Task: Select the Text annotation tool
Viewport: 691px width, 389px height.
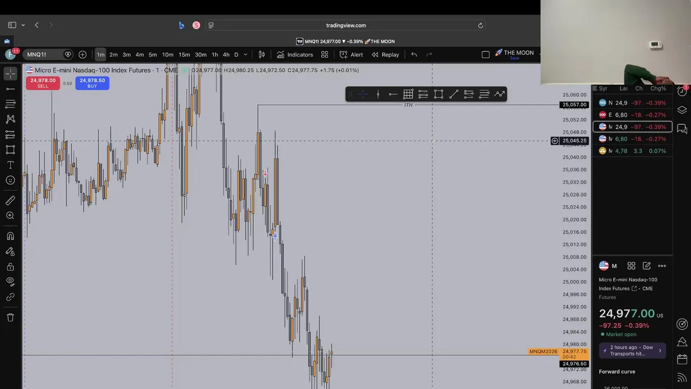Action: 10,165
